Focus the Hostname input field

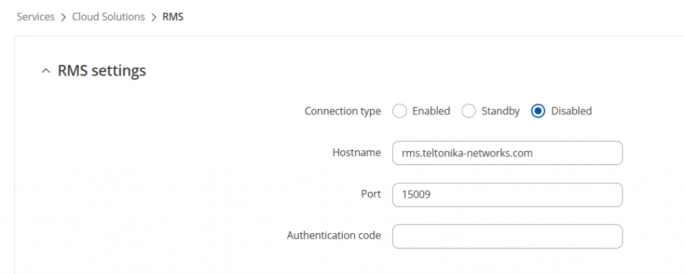click(x=507, y=152)
